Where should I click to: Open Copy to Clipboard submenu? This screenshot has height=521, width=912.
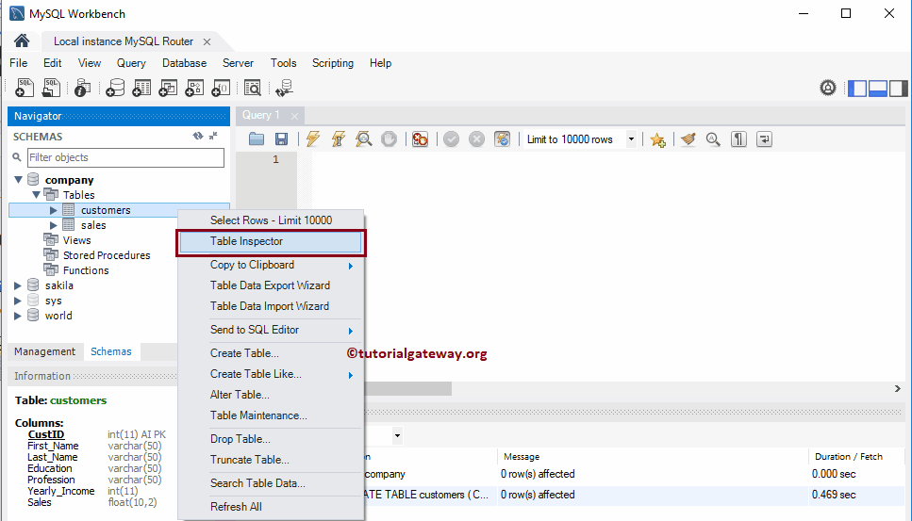click(x=271, y=265)
